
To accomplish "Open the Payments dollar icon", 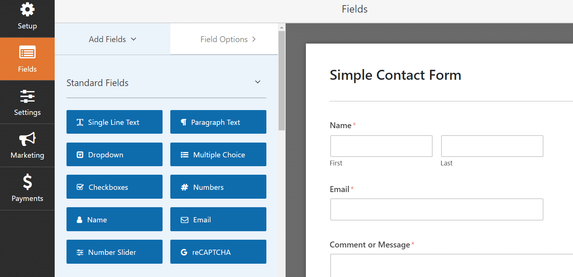I will coord(27,182).
